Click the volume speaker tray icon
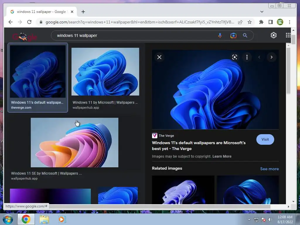 pos(270,219)
